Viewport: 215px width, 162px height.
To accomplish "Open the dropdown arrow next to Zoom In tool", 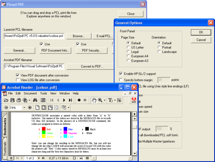I will tap(105, 100).
